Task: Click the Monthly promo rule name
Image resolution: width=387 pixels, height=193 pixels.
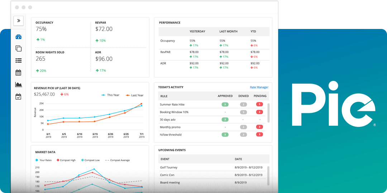Action: [170, 127]
